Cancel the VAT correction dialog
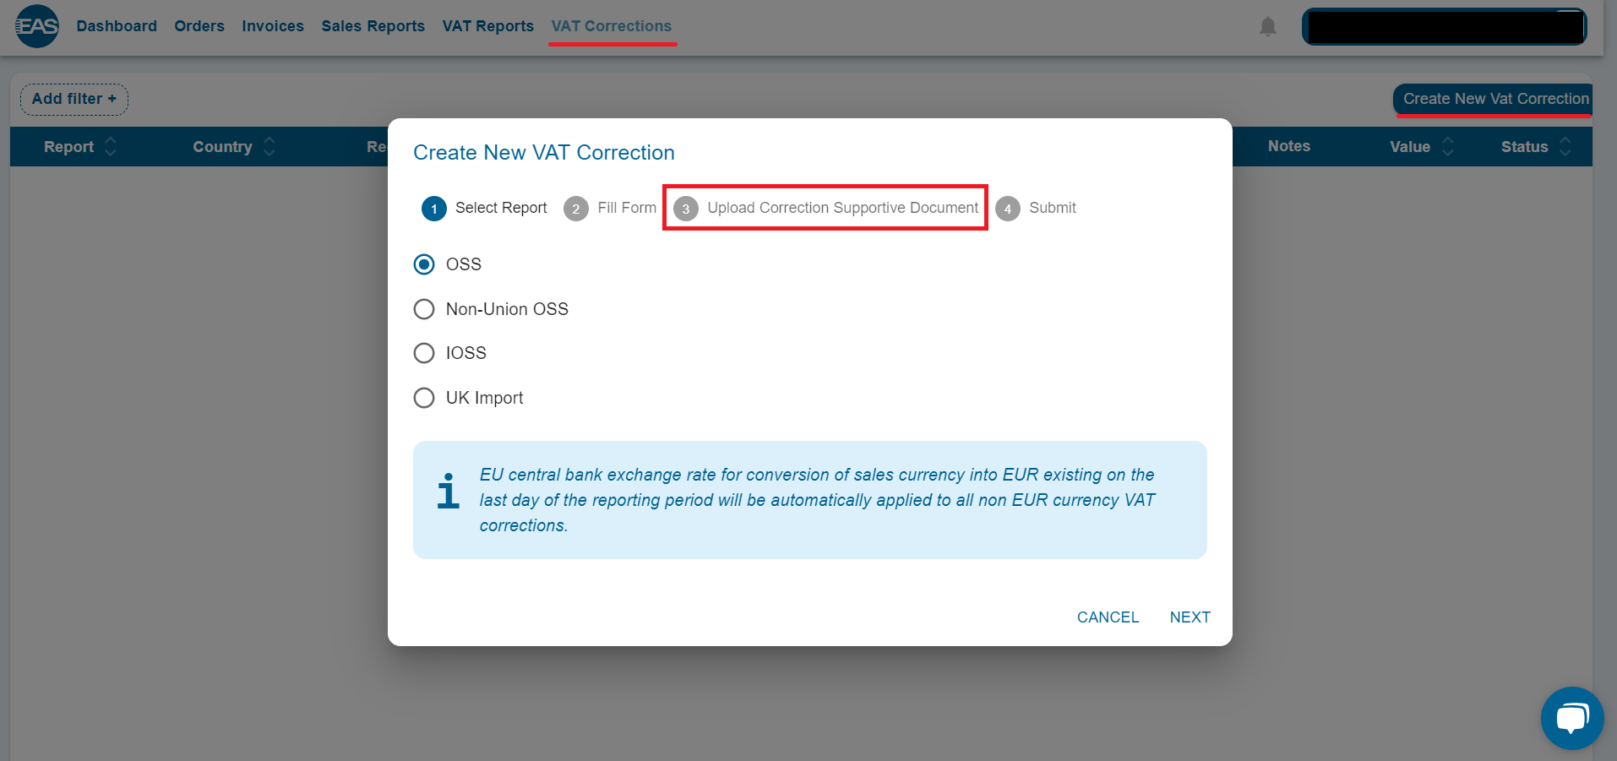Screen dimensions: 1617x761 click(x=1108, y=617)
